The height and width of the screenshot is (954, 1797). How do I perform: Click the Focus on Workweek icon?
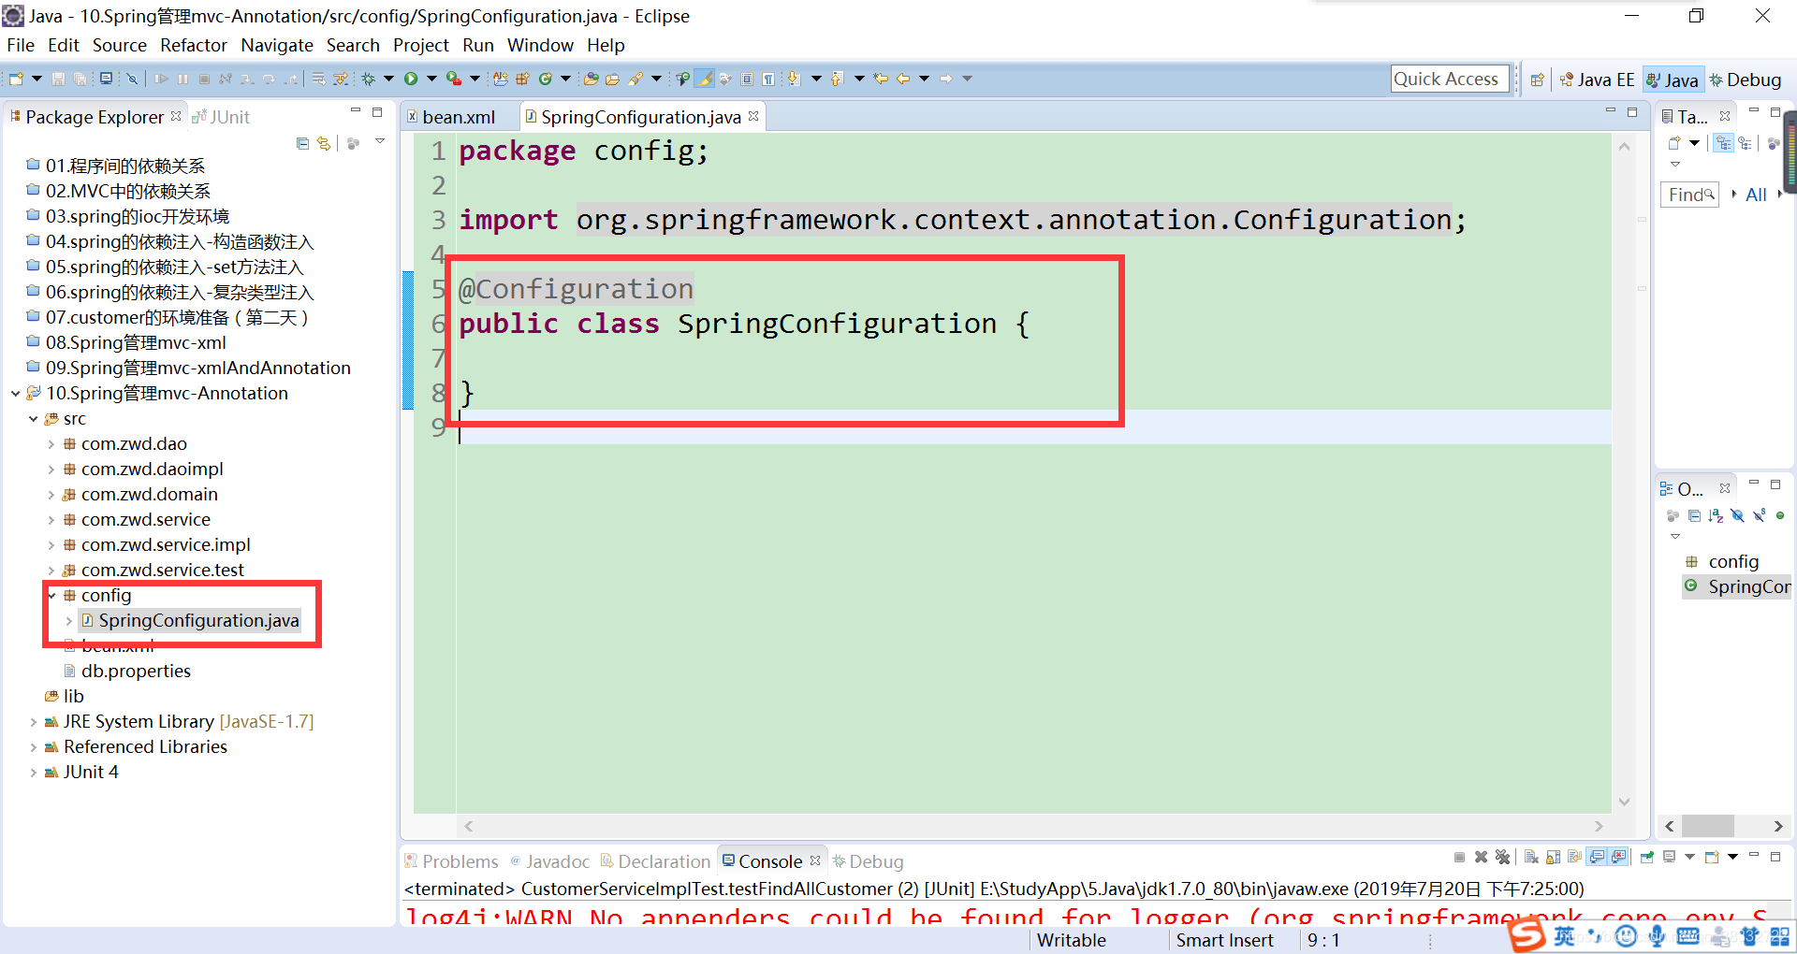[x=1774, y=143]
